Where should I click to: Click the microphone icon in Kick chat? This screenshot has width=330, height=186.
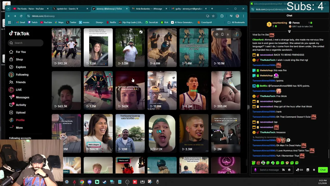click(255, 170)
